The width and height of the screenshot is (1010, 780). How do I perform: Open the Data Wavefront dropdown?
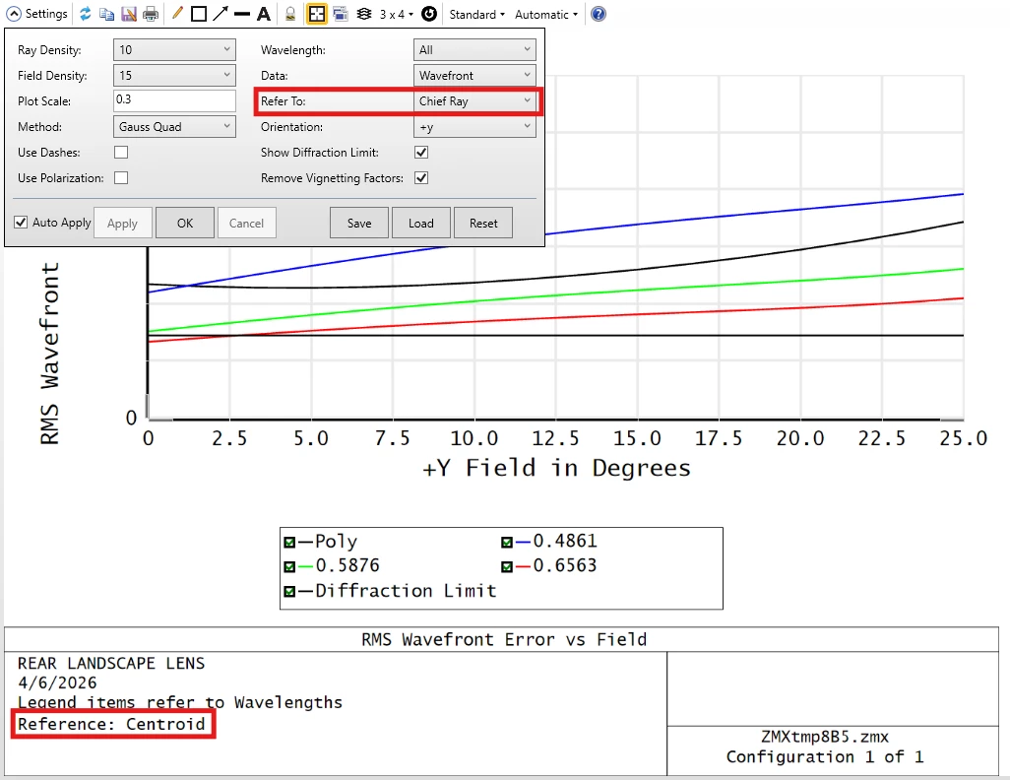click(x=474, y=76)
